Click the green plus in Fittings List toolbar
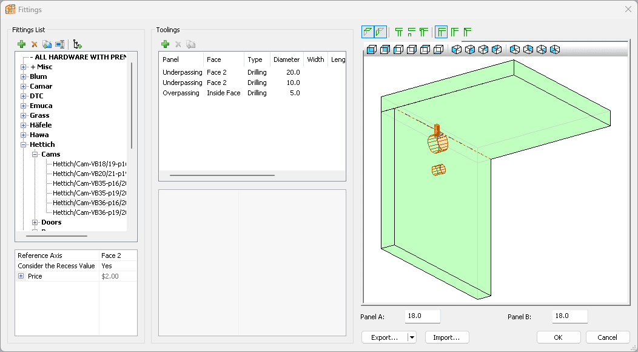This screenshot has height=352, width=638. [22, 44]
